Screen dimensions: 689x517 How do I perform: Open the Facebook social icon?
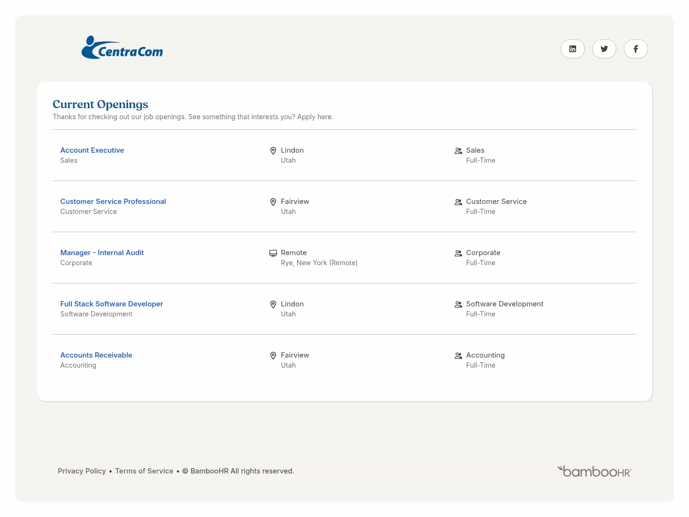(635, 49)
